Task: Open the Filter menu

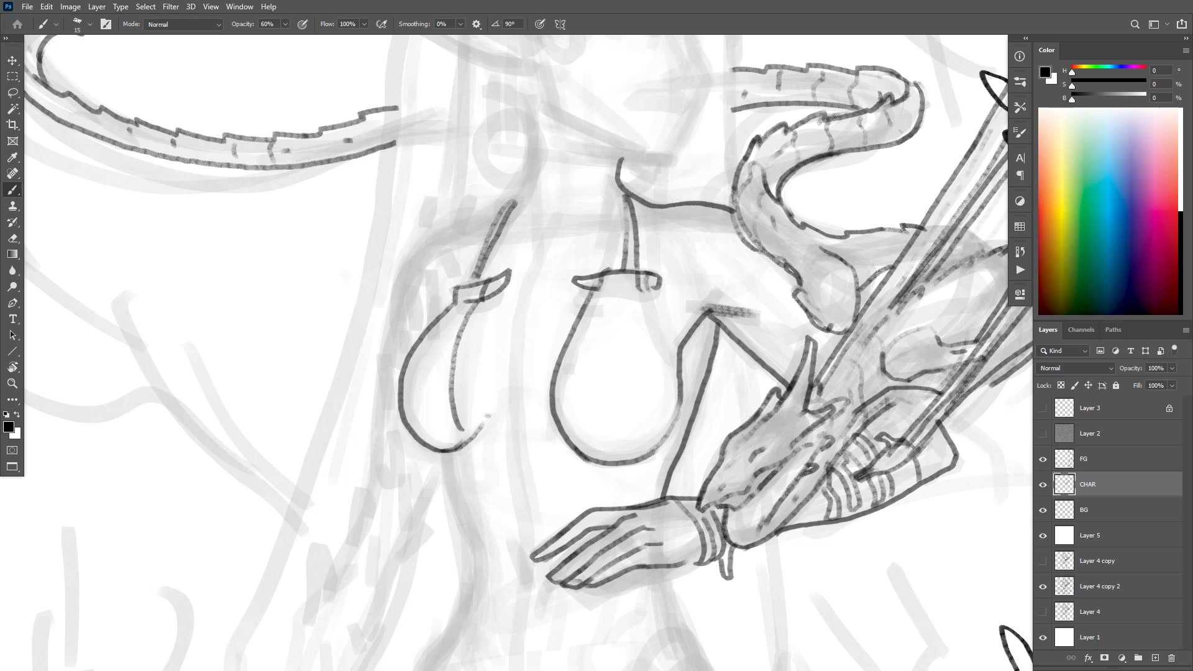Action: (170, 7)
